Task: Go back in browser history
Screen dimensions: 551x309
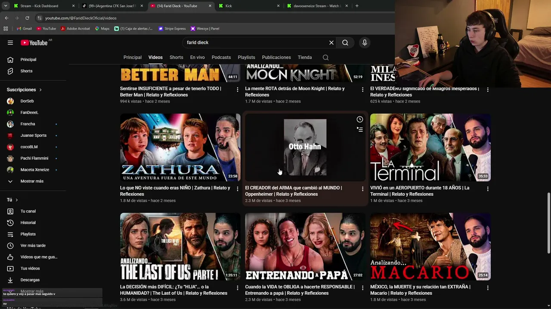Action: (x=6, y=18)
